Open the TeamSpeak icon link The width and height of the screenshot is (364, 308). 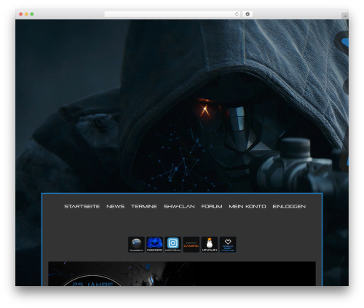[x=136, y=245]
